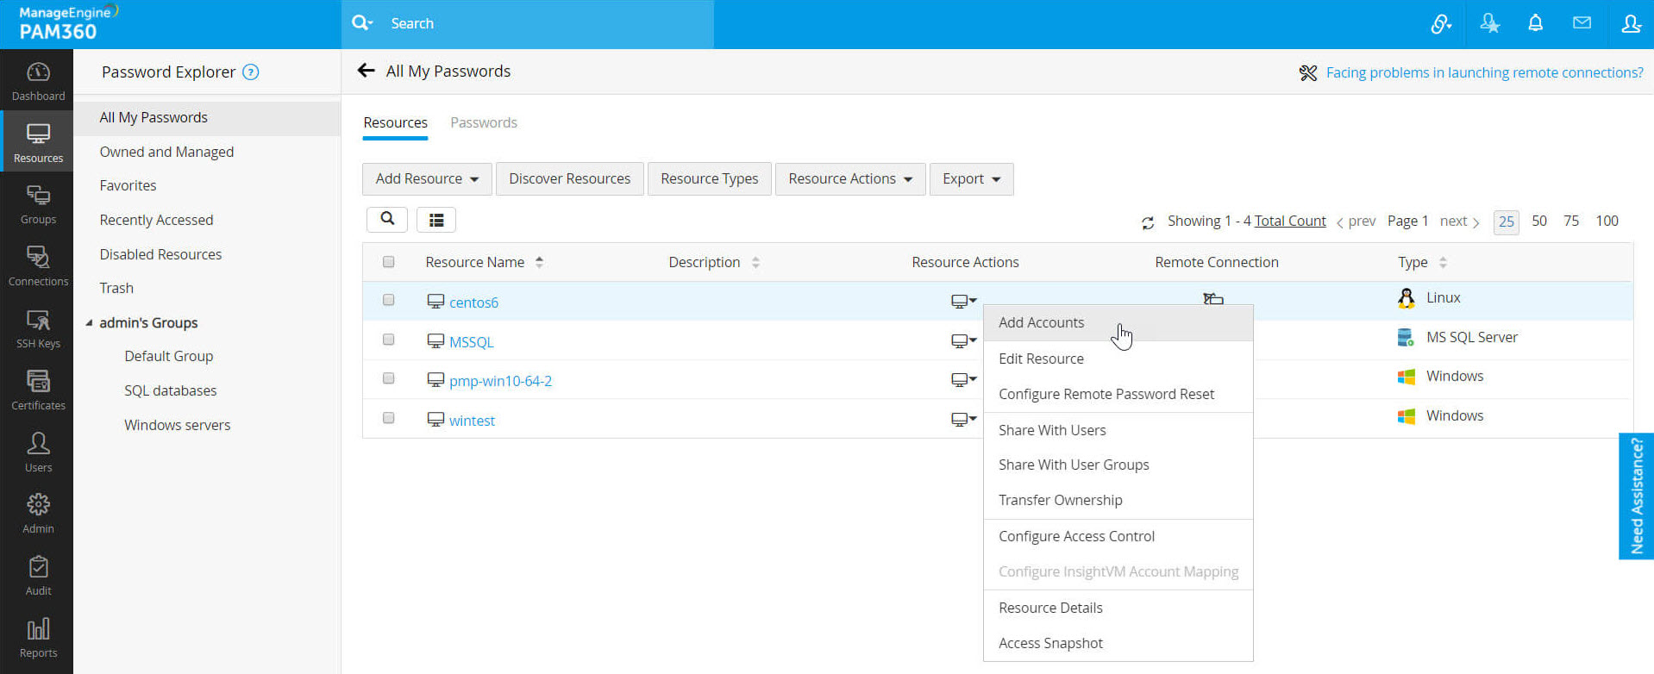Switch to the Passwords tab
Viewport: 1654px width, 674px height.
[x=484, y=122]
